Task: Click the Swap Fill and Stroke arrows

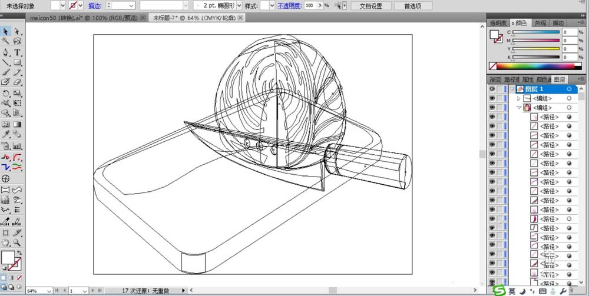Action: (x=19, y=253)
